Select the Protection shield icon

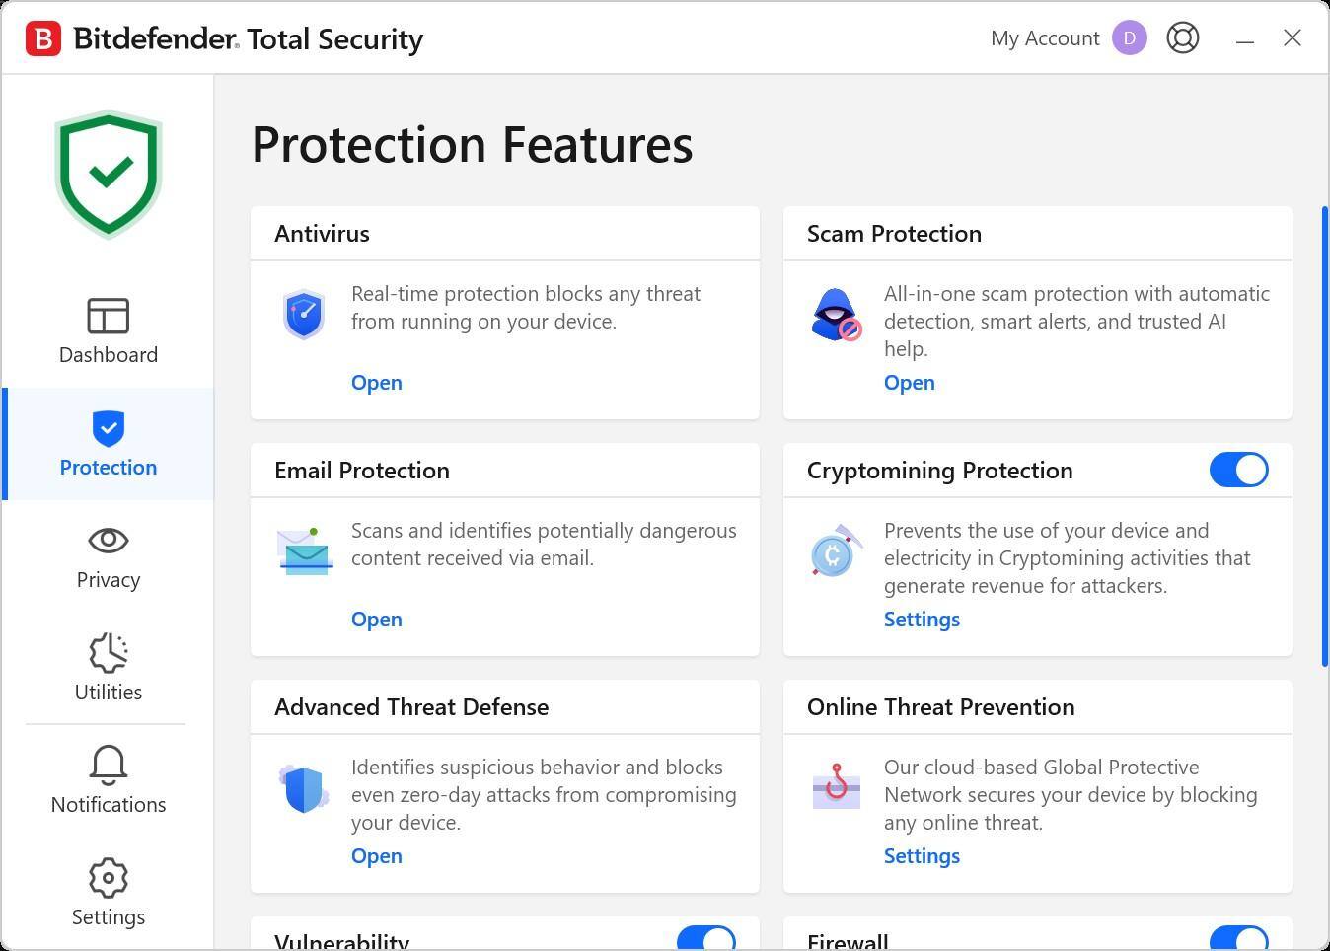(108, 428)
